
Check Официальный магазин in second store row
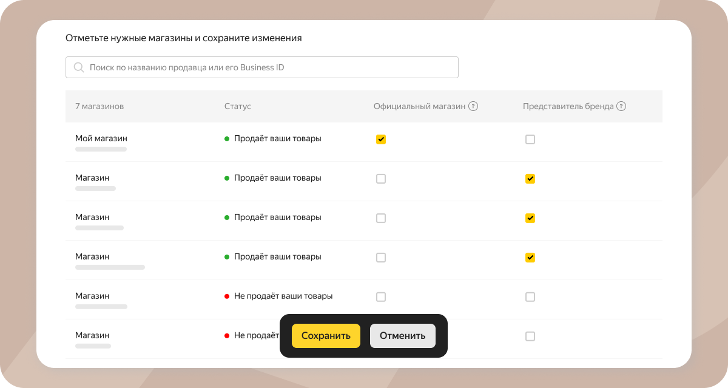click(381, 179)
